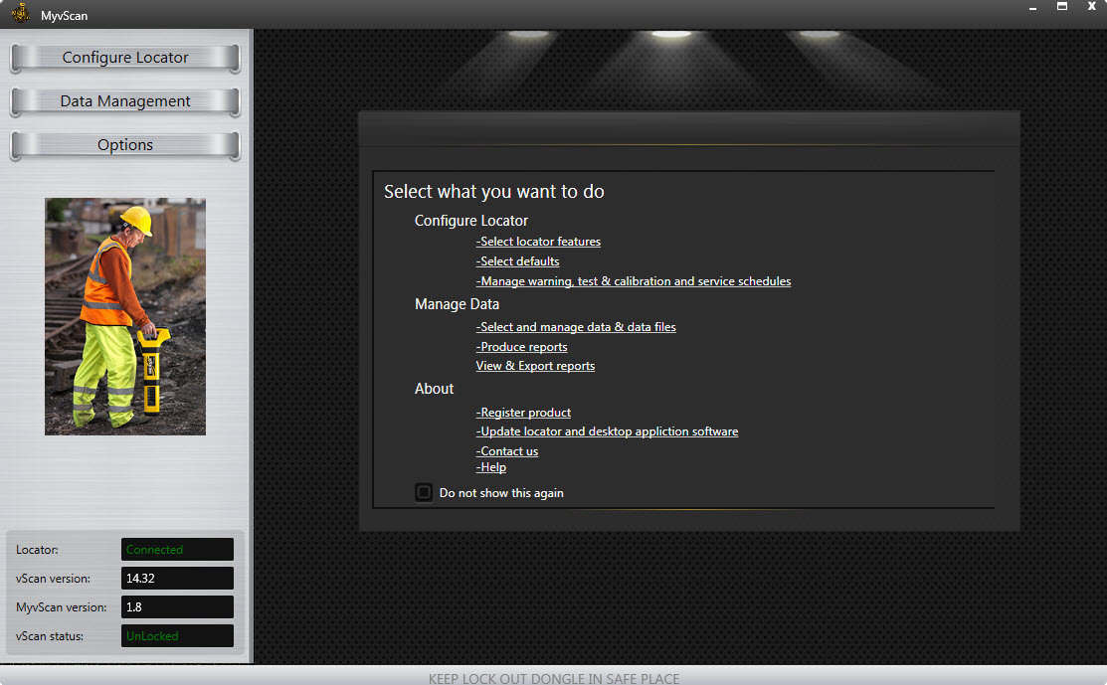The image size is (1107, 685).
Task: Click the Locator Connected status field
Action: 177,550
